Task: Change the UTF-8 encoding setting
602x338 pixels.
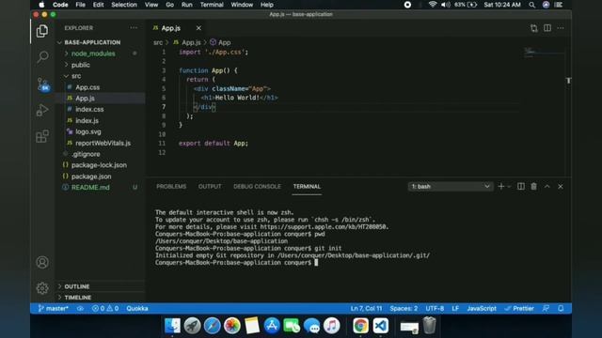Action: pyautogui.click(x=435, y=309)
